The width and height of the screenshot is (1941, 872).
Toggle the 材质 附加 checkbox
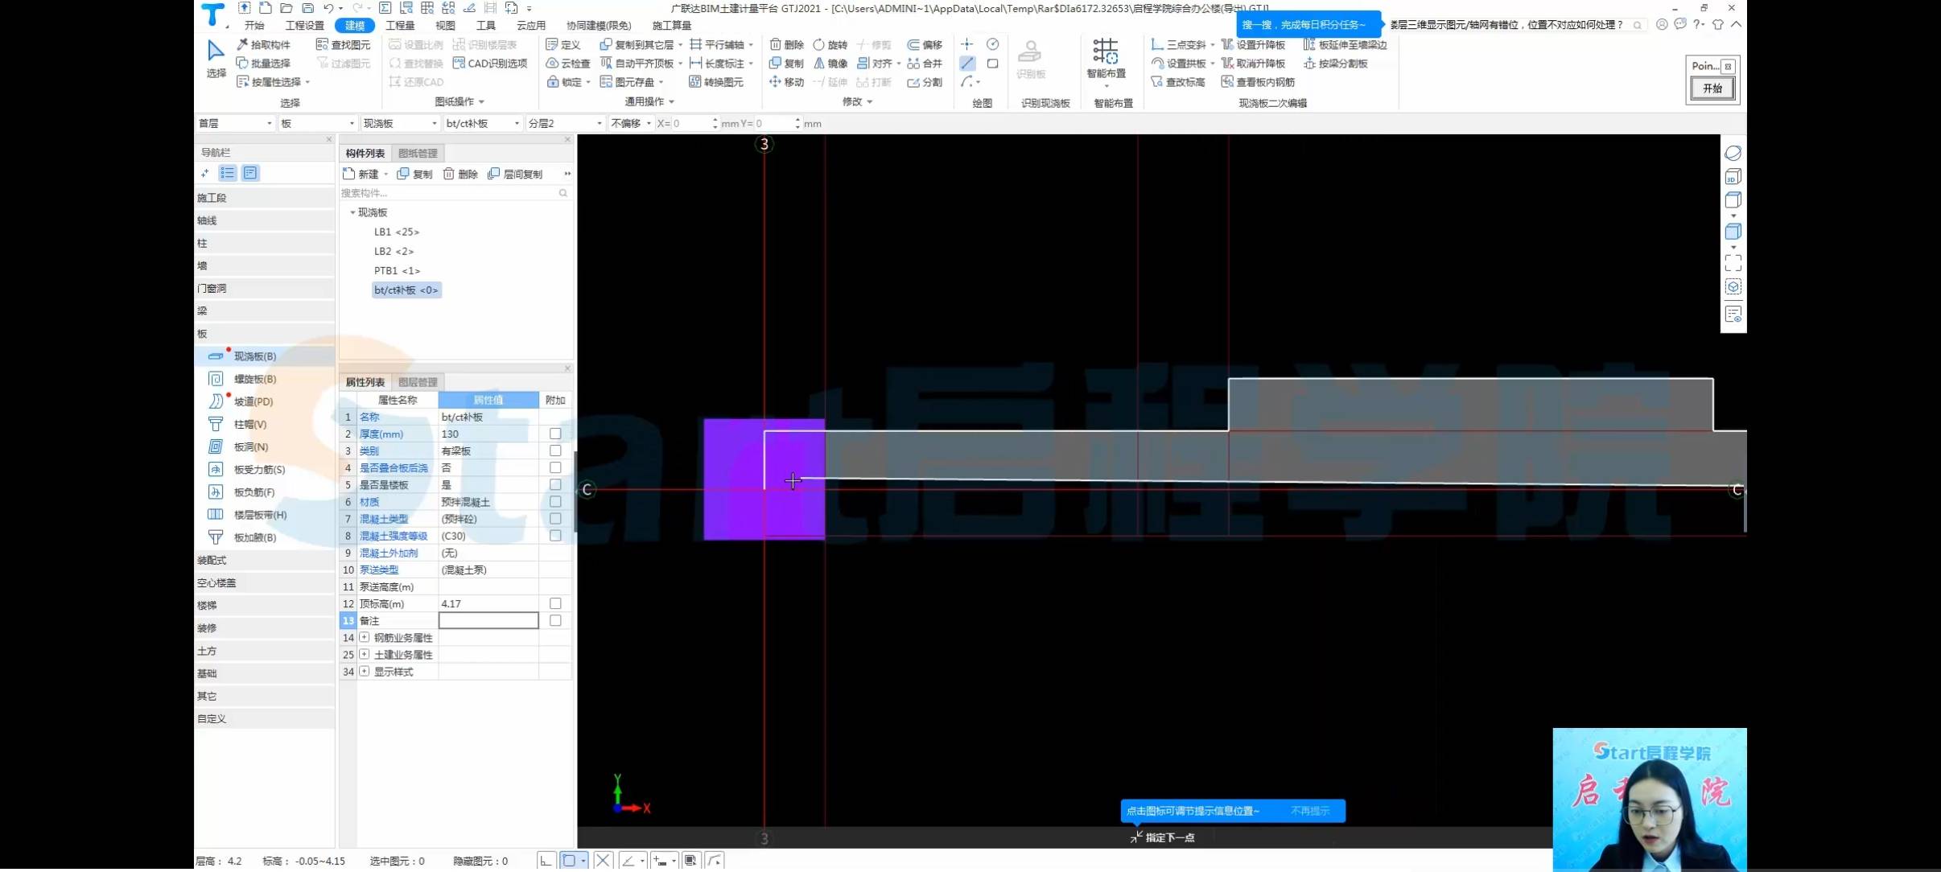[x=554, y=501]
